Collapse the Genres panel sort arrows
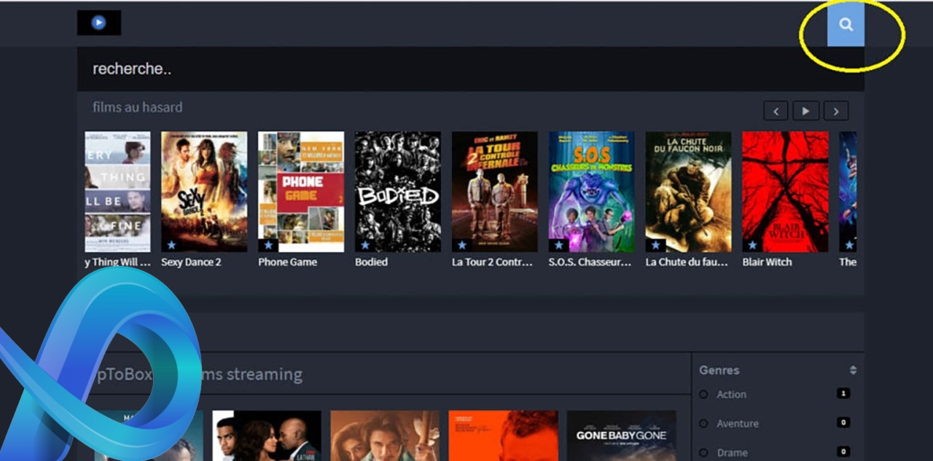The image size is (933, 461). (x=853, y=370)
